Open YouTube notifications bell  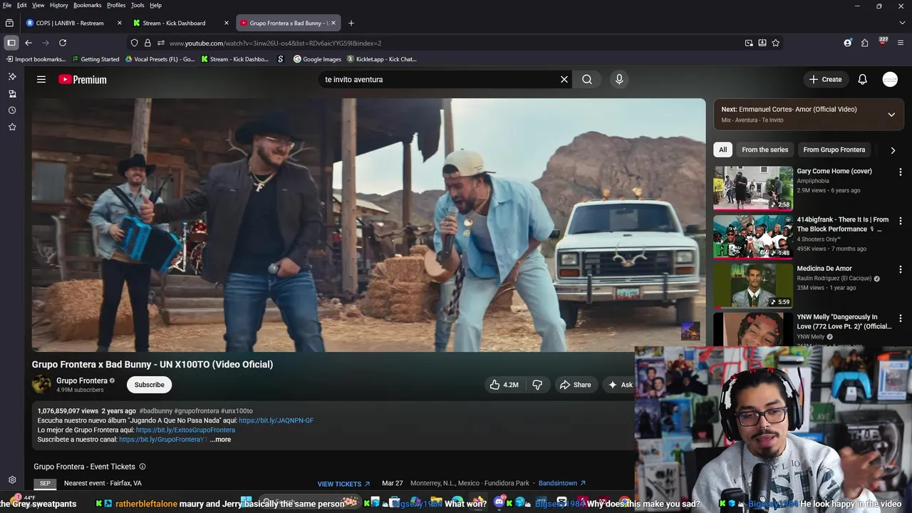click(862, 79)
